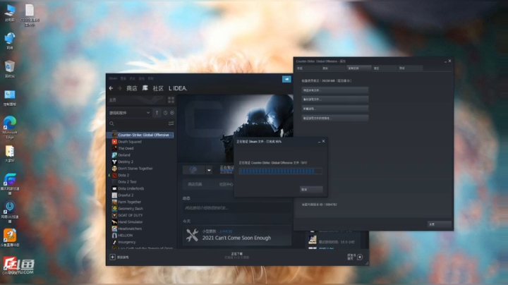The image size is (508, 285).
Task: Open the Steam menu in the menu bar
Action: tap(113, 78)
